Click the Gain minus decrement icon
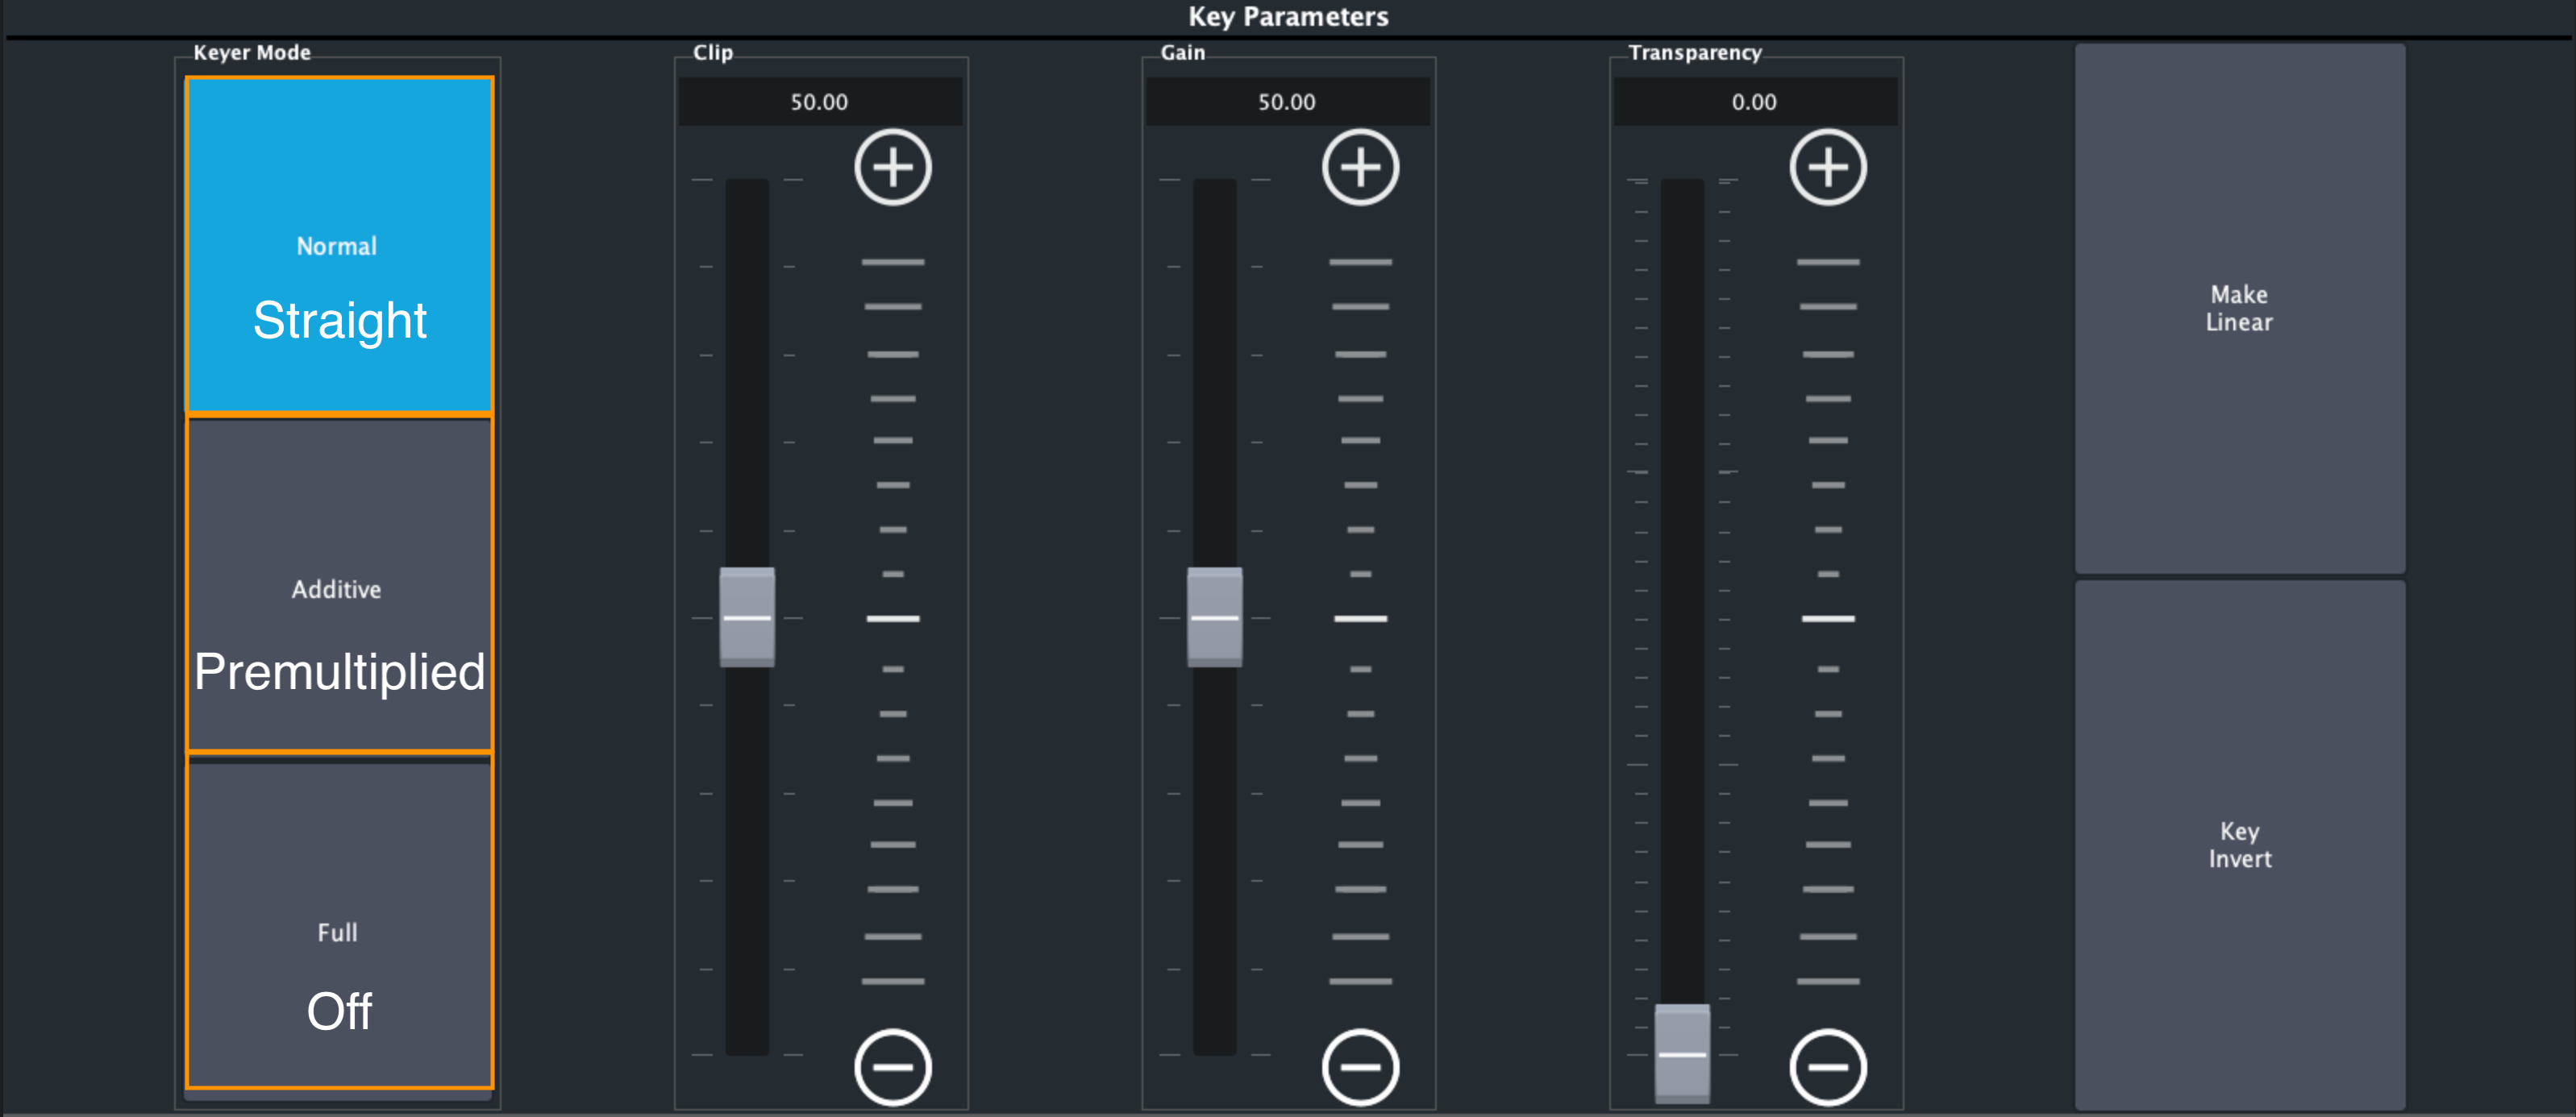 (1360, 1066)
